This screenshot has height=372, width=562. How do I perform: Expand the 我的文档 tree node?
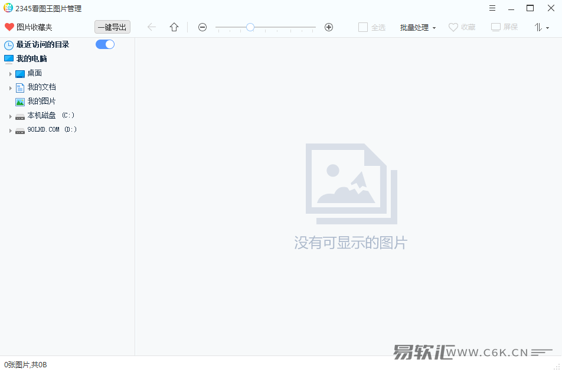(x=11, y=88)
